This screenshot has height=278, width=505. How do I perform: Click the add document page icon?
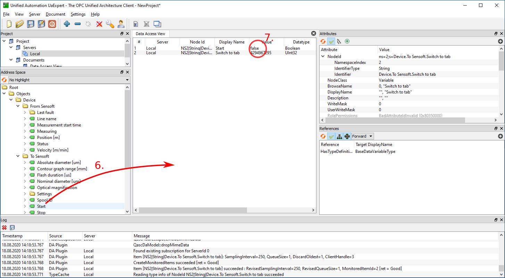[x=136, y=24]
